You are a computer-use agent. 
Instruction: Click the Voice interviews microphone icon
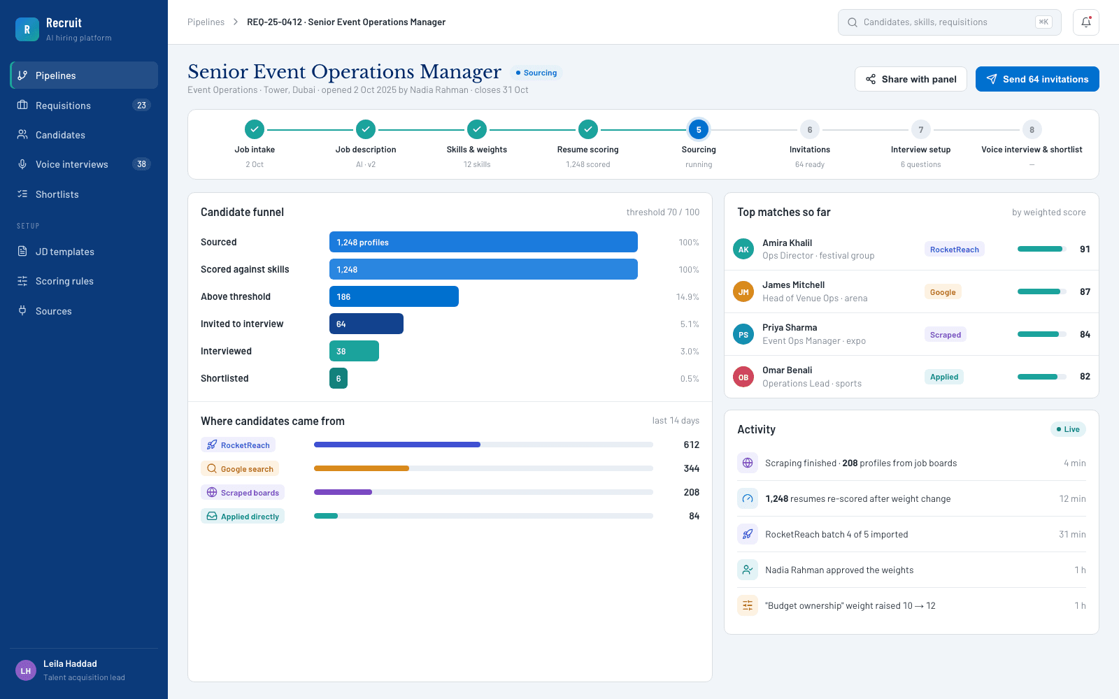22,164
